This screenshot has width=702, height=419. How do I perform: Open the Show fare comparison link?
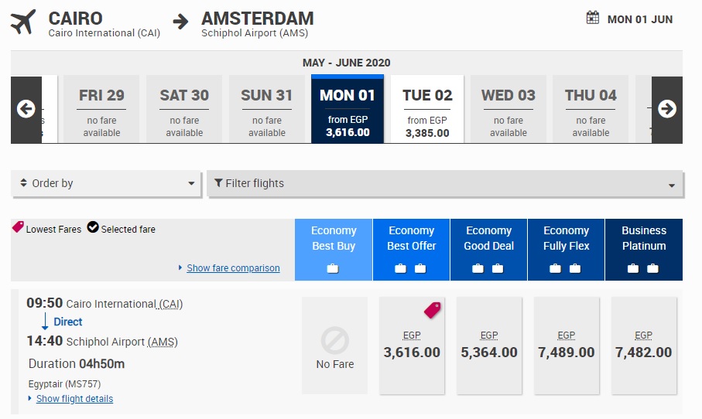pos(233,268)
